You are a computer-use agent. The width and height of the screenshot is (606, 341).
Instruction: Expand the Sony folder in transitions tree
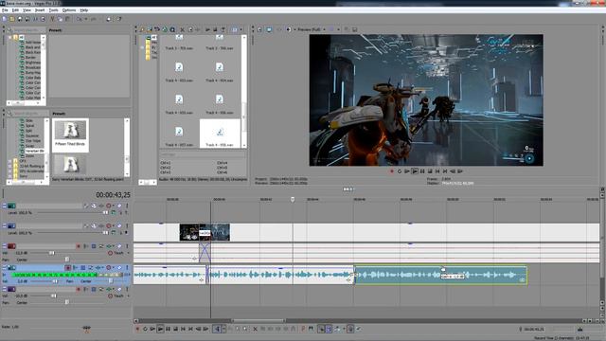[10, 176]
